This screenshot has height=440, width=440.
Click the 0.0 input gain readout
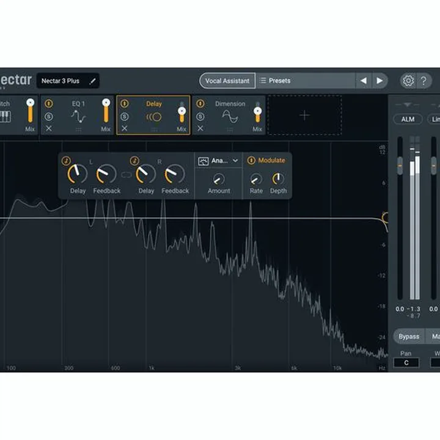[400, 309]
